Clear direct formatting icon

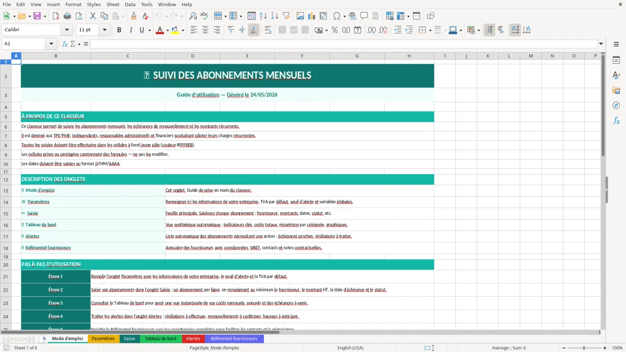coord(145,16)
